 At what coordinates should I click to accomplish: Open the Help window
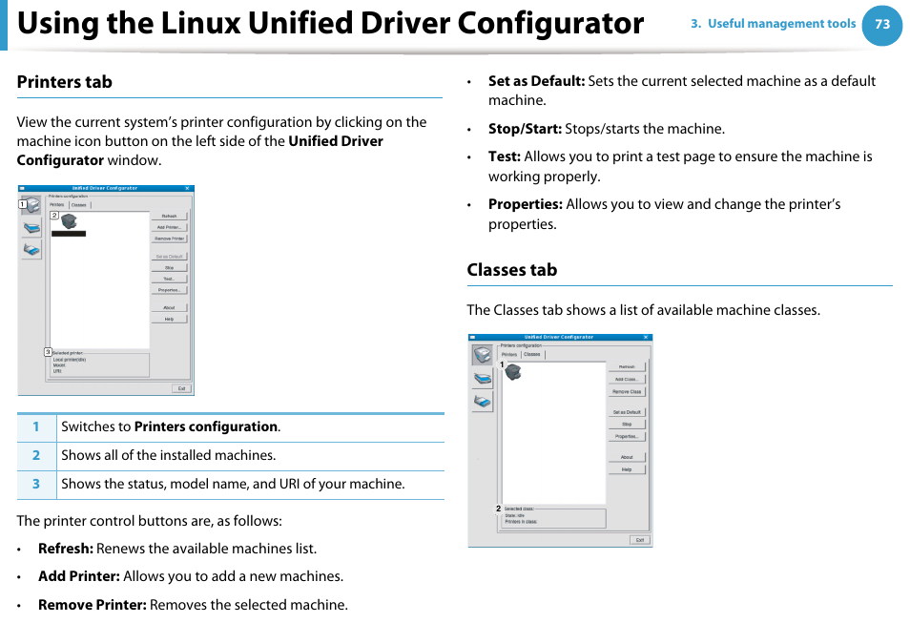click(169, 318)
